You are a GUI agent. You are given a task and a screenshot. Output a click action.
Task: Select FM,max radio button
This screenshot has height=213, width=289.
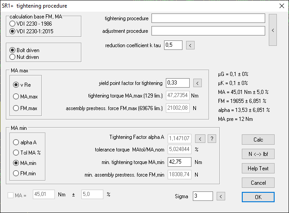16,108
